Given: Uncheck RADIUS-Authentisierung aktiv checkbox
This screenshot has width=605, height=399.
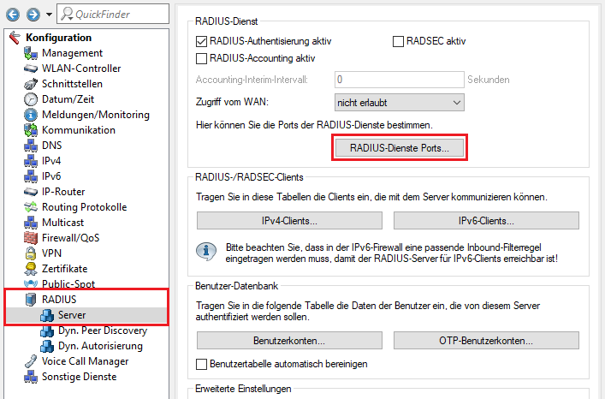Looking at the screenshot, I should (x=201, y=41).
